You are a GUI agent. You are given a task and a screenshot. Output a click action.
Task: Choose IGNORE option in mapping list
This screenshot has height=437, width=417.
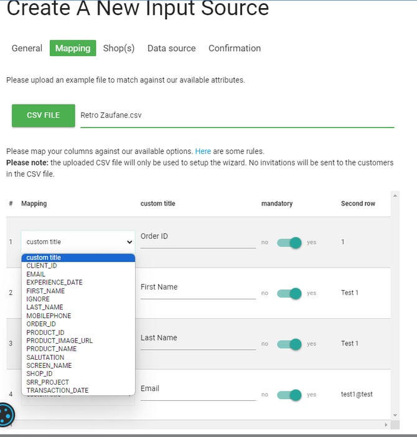38,299
